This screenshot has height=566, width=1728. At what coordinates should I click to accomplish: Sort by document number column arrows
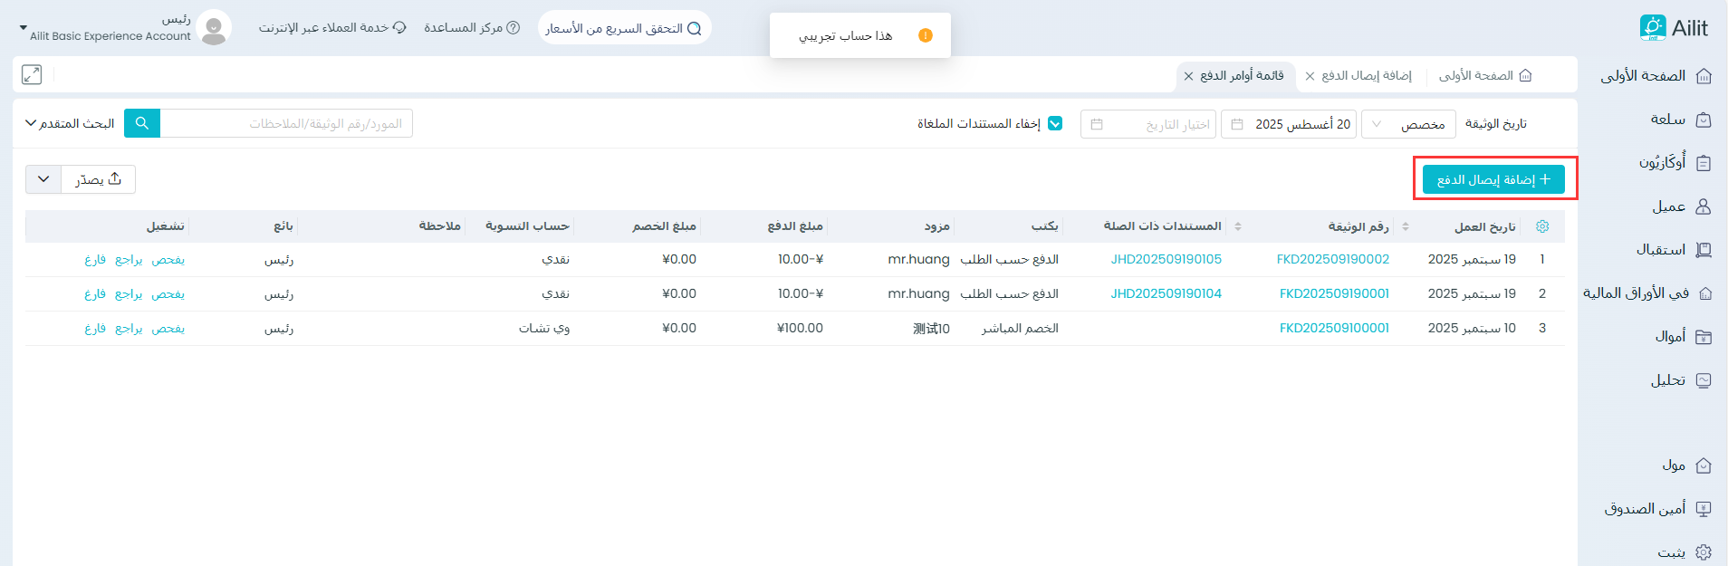point(1406,226)
